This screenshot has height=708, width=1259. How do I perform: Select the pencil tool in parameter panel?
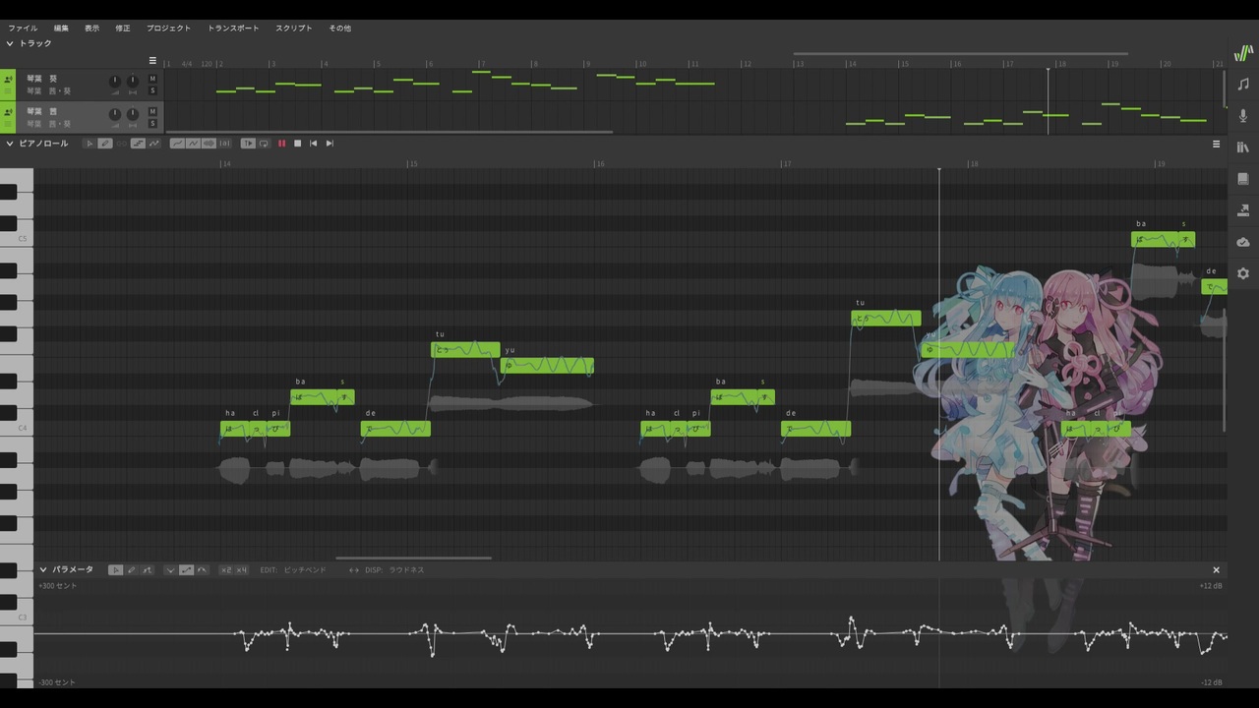point(132,570)
